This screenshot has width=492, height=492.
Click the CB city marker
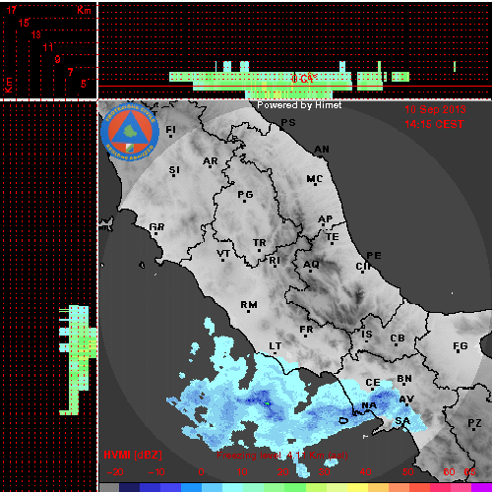pos(397,344)
